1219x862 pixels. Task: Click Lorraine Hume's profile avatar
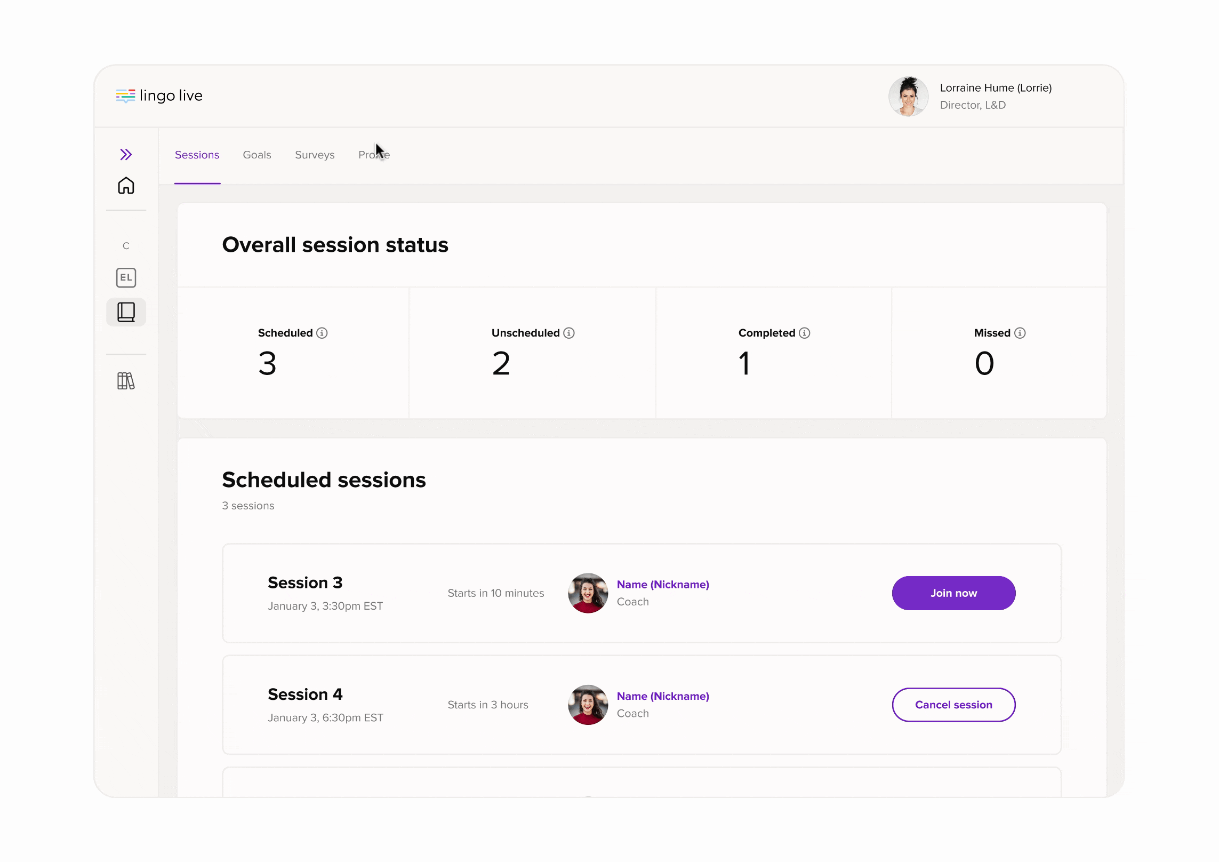coord(909,97)
